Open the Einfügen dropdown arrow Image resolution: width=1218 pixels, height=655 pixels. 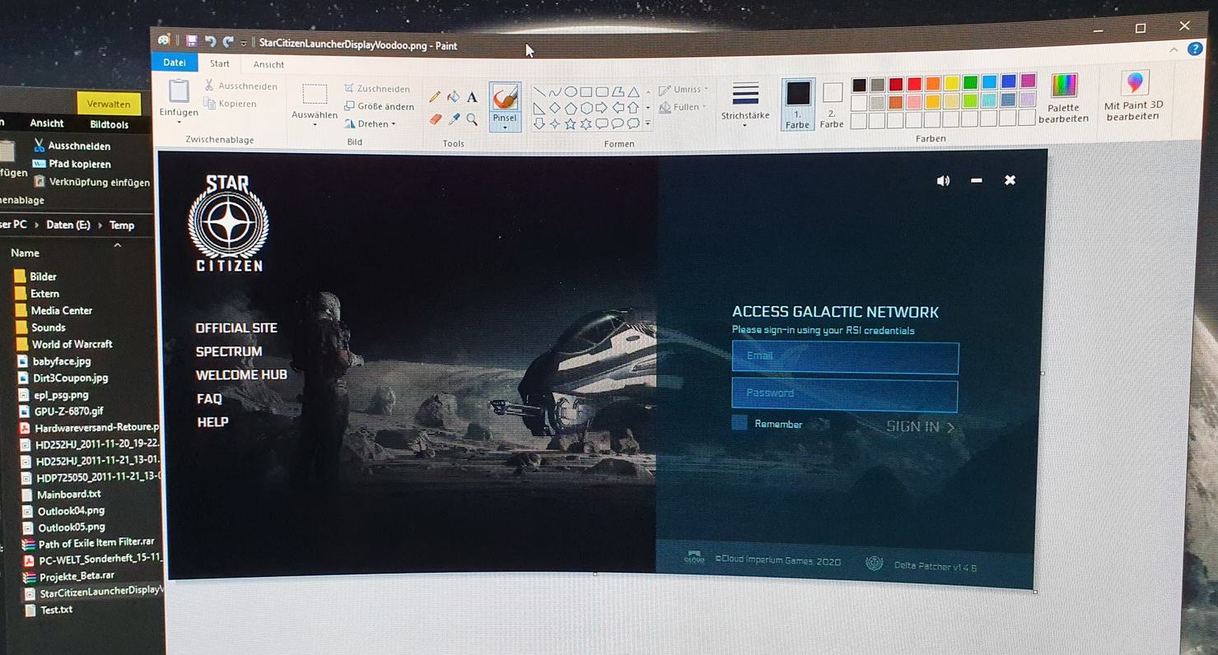click(x=179, y=123)
